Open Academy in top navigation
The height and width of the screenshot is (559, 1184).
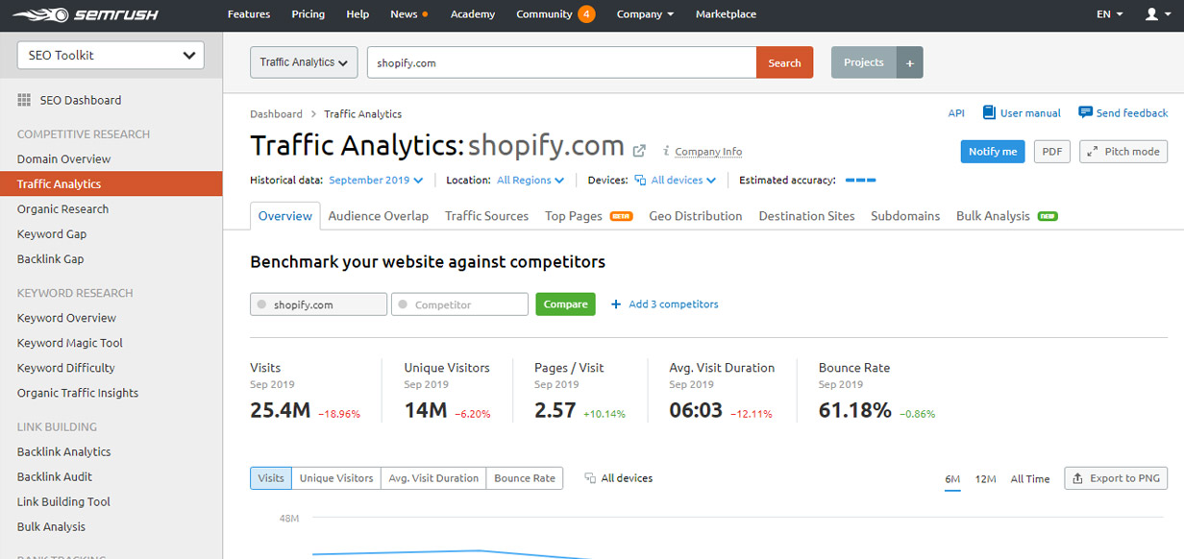[473, 14]
